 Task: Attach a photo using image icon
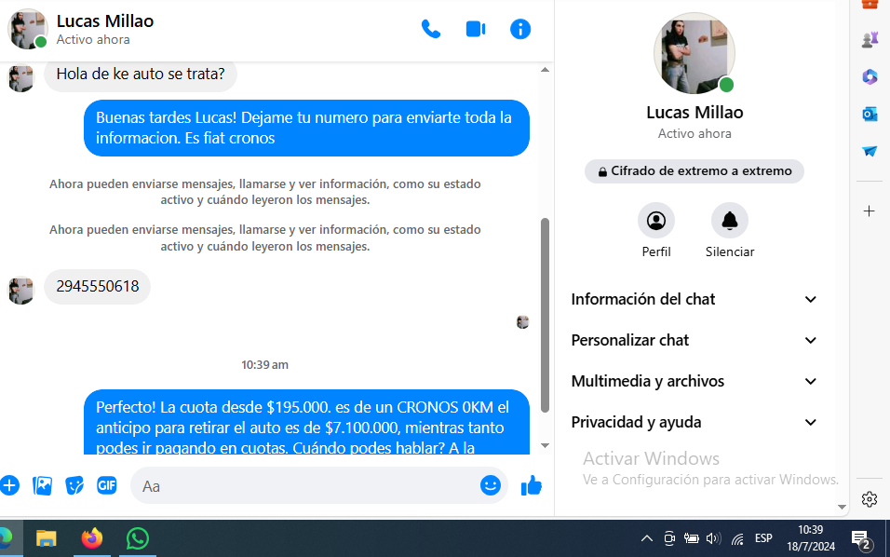pos(42,485)
